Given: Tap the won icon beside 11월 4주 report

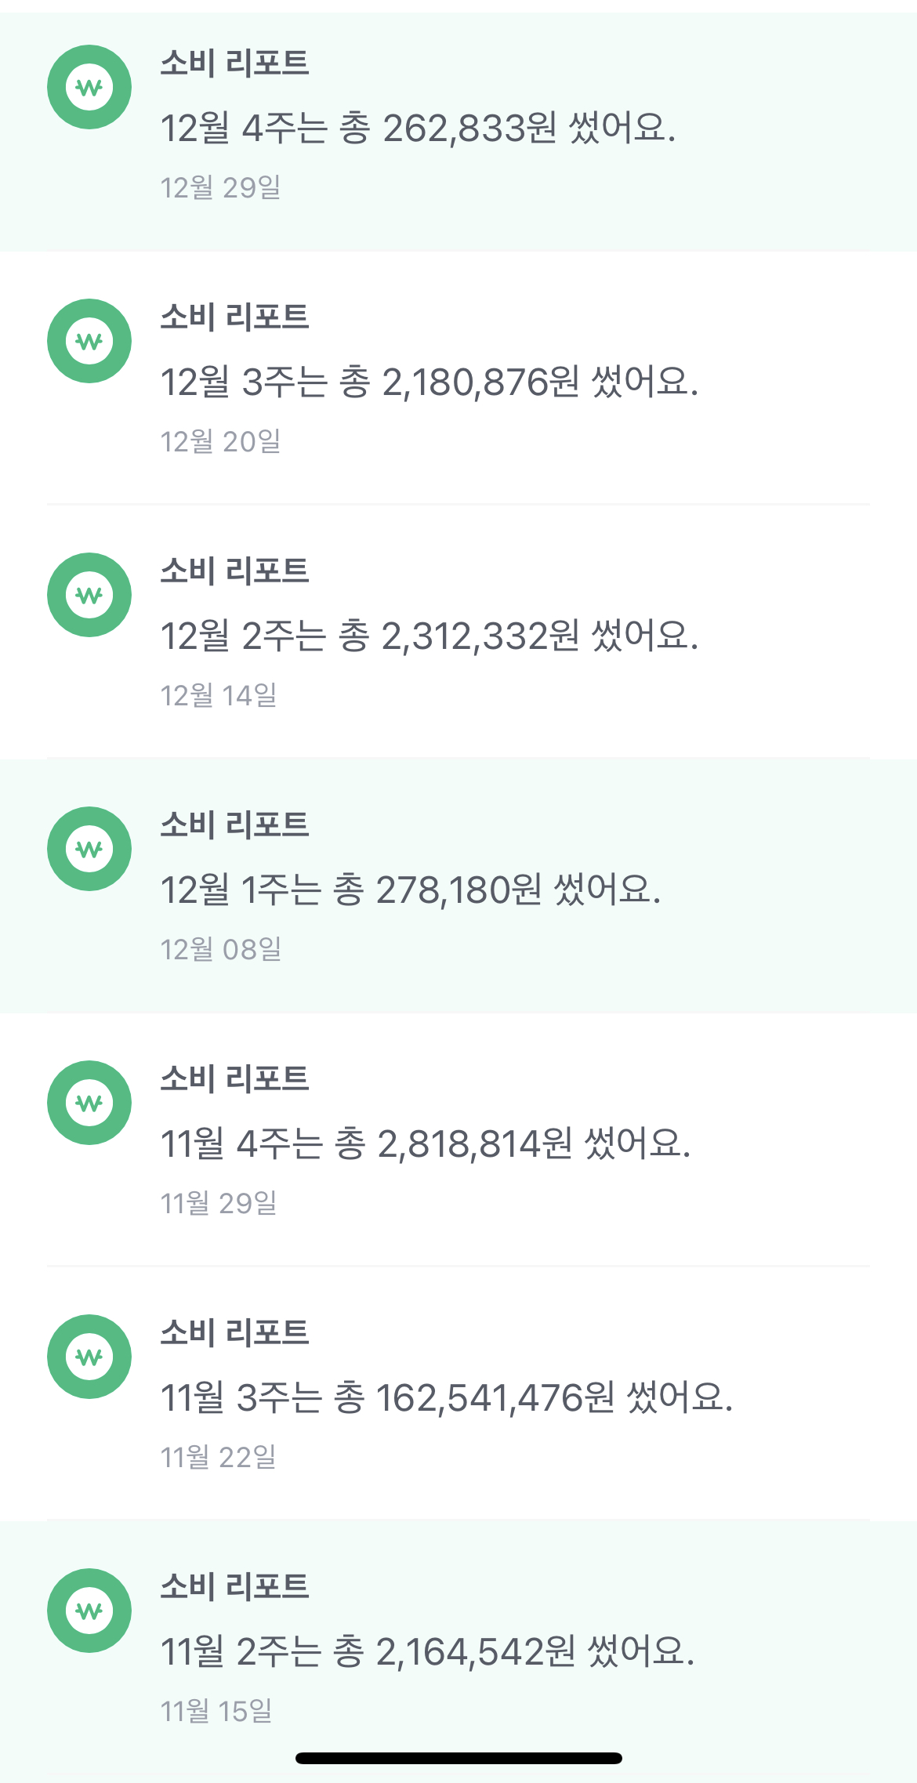Looking at the screenshot, I should pos(89,1103).
